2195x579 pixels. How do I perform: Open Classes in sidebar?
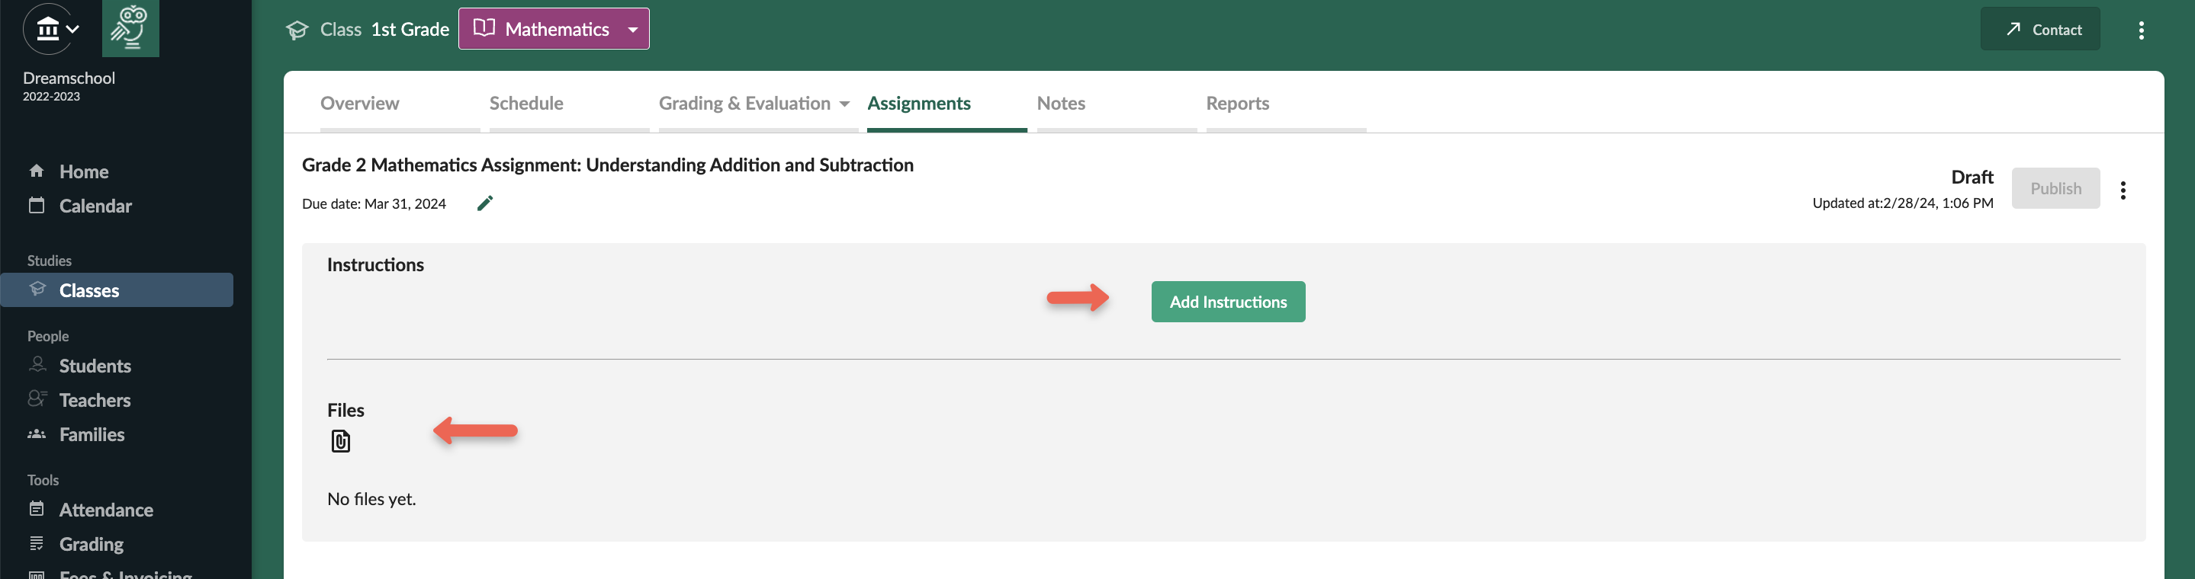(x=117, y=289)
